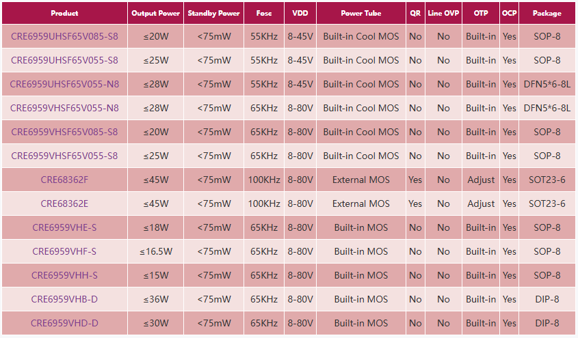Click the ≤16.5W output power cell
The width and height of the screenshot is (578, 338).
[x=155, y=251]
